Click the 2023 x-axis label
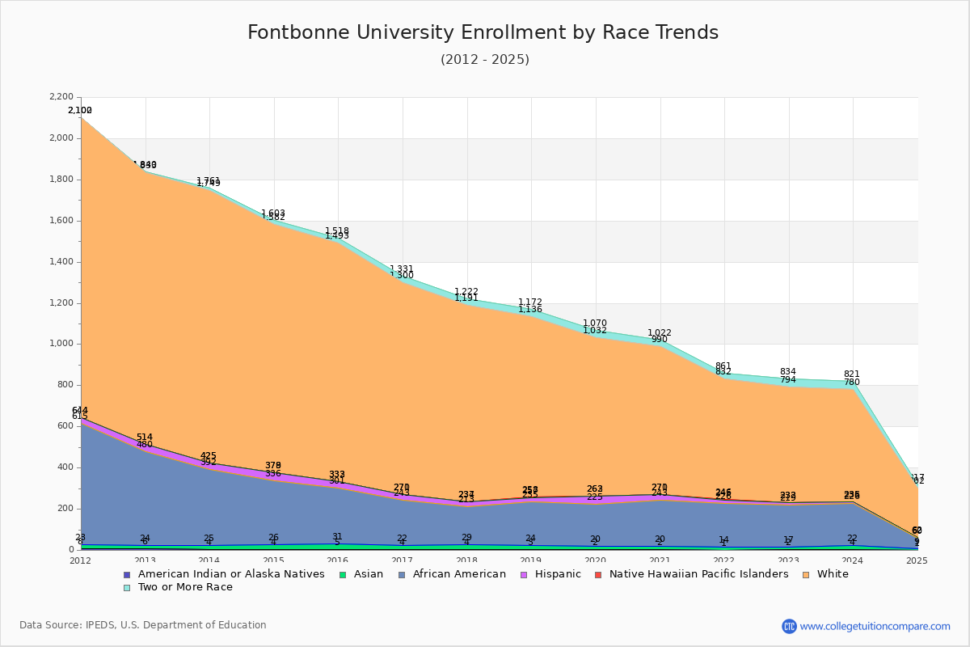This screenshot has width=970, height=647. click(x=789, y=560)
